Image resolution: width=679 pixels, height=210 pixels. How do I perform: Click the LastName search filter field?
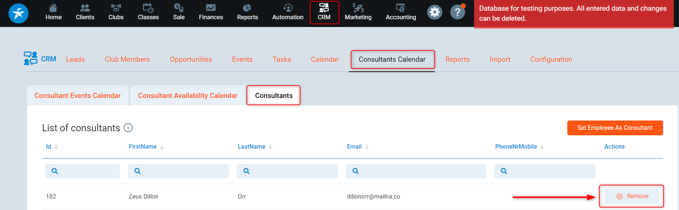287,171
